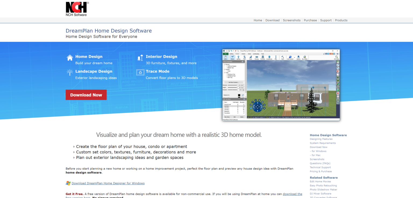Select the Lighting tool

pyautogui.click(x=238, y=58)
